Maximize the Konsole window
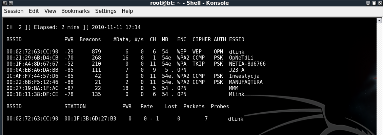 point(374,3)
